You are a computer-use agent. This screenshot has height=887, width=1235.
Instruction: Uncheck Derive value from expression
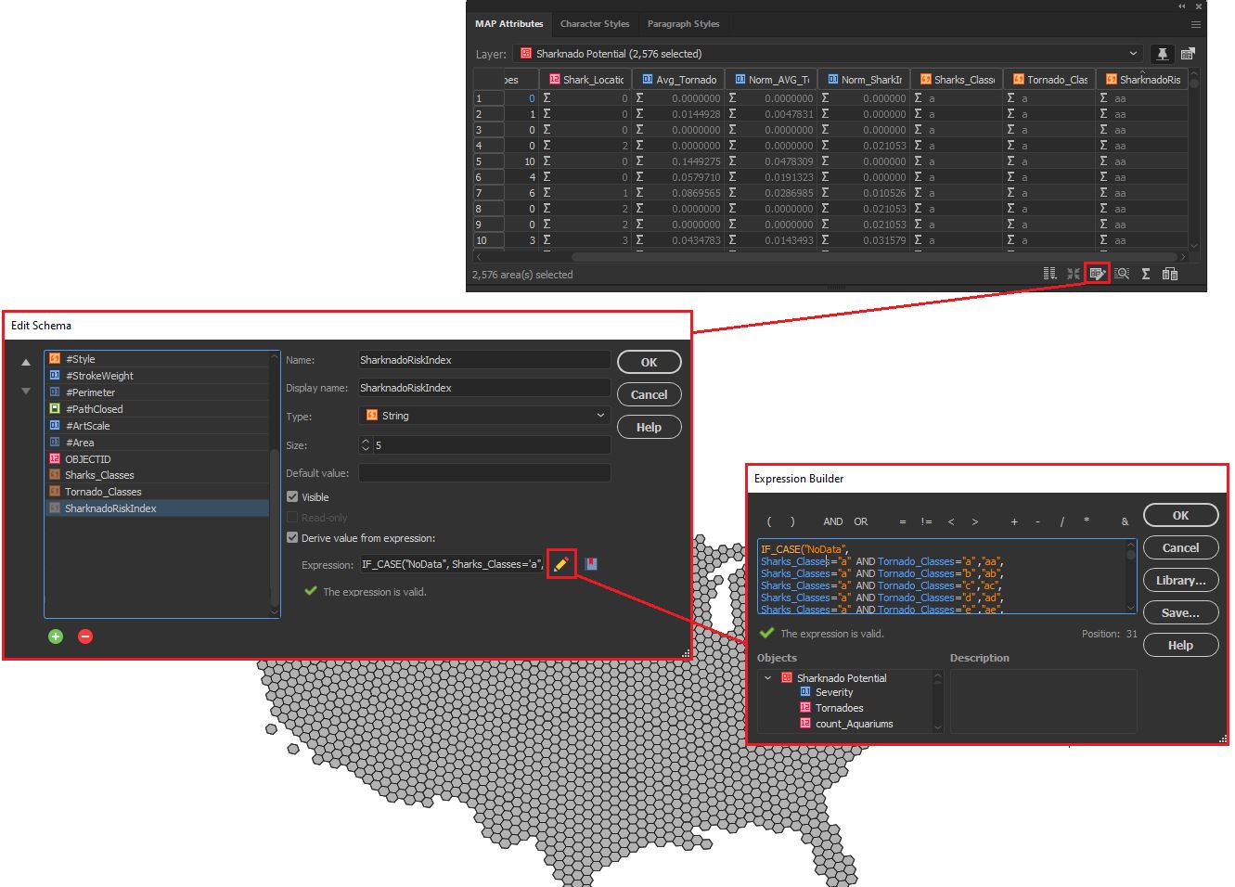[x=292, y=538]
